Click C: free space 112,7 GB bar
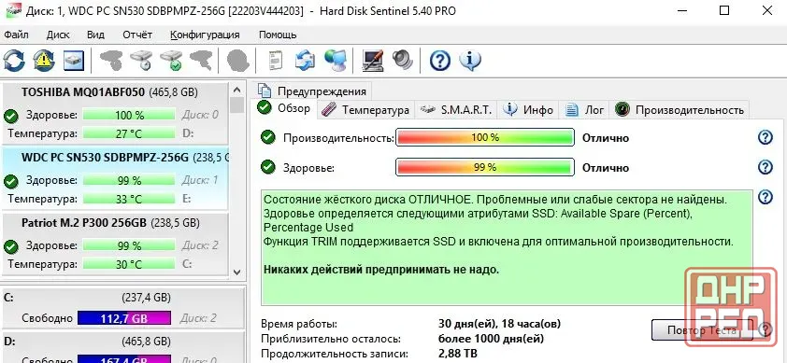Viewport: 787px width, 363px height. pyautogui.click(x=124, y=318)
